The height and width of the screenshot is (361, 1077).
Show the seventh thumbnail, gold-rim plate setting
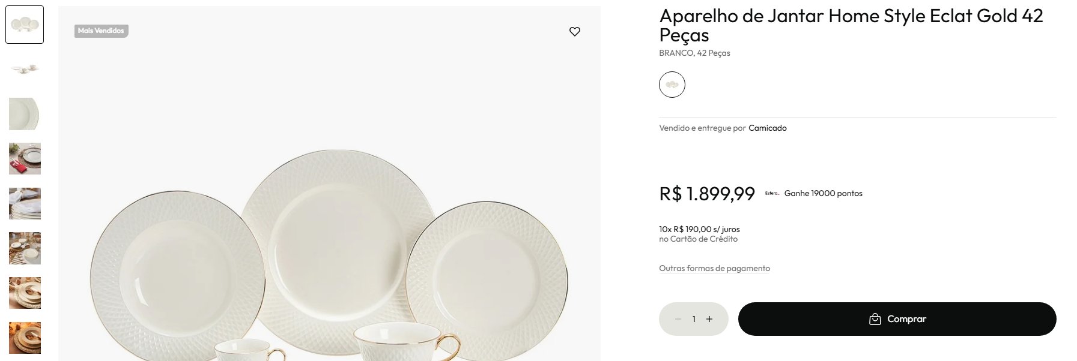pos(25,293)
